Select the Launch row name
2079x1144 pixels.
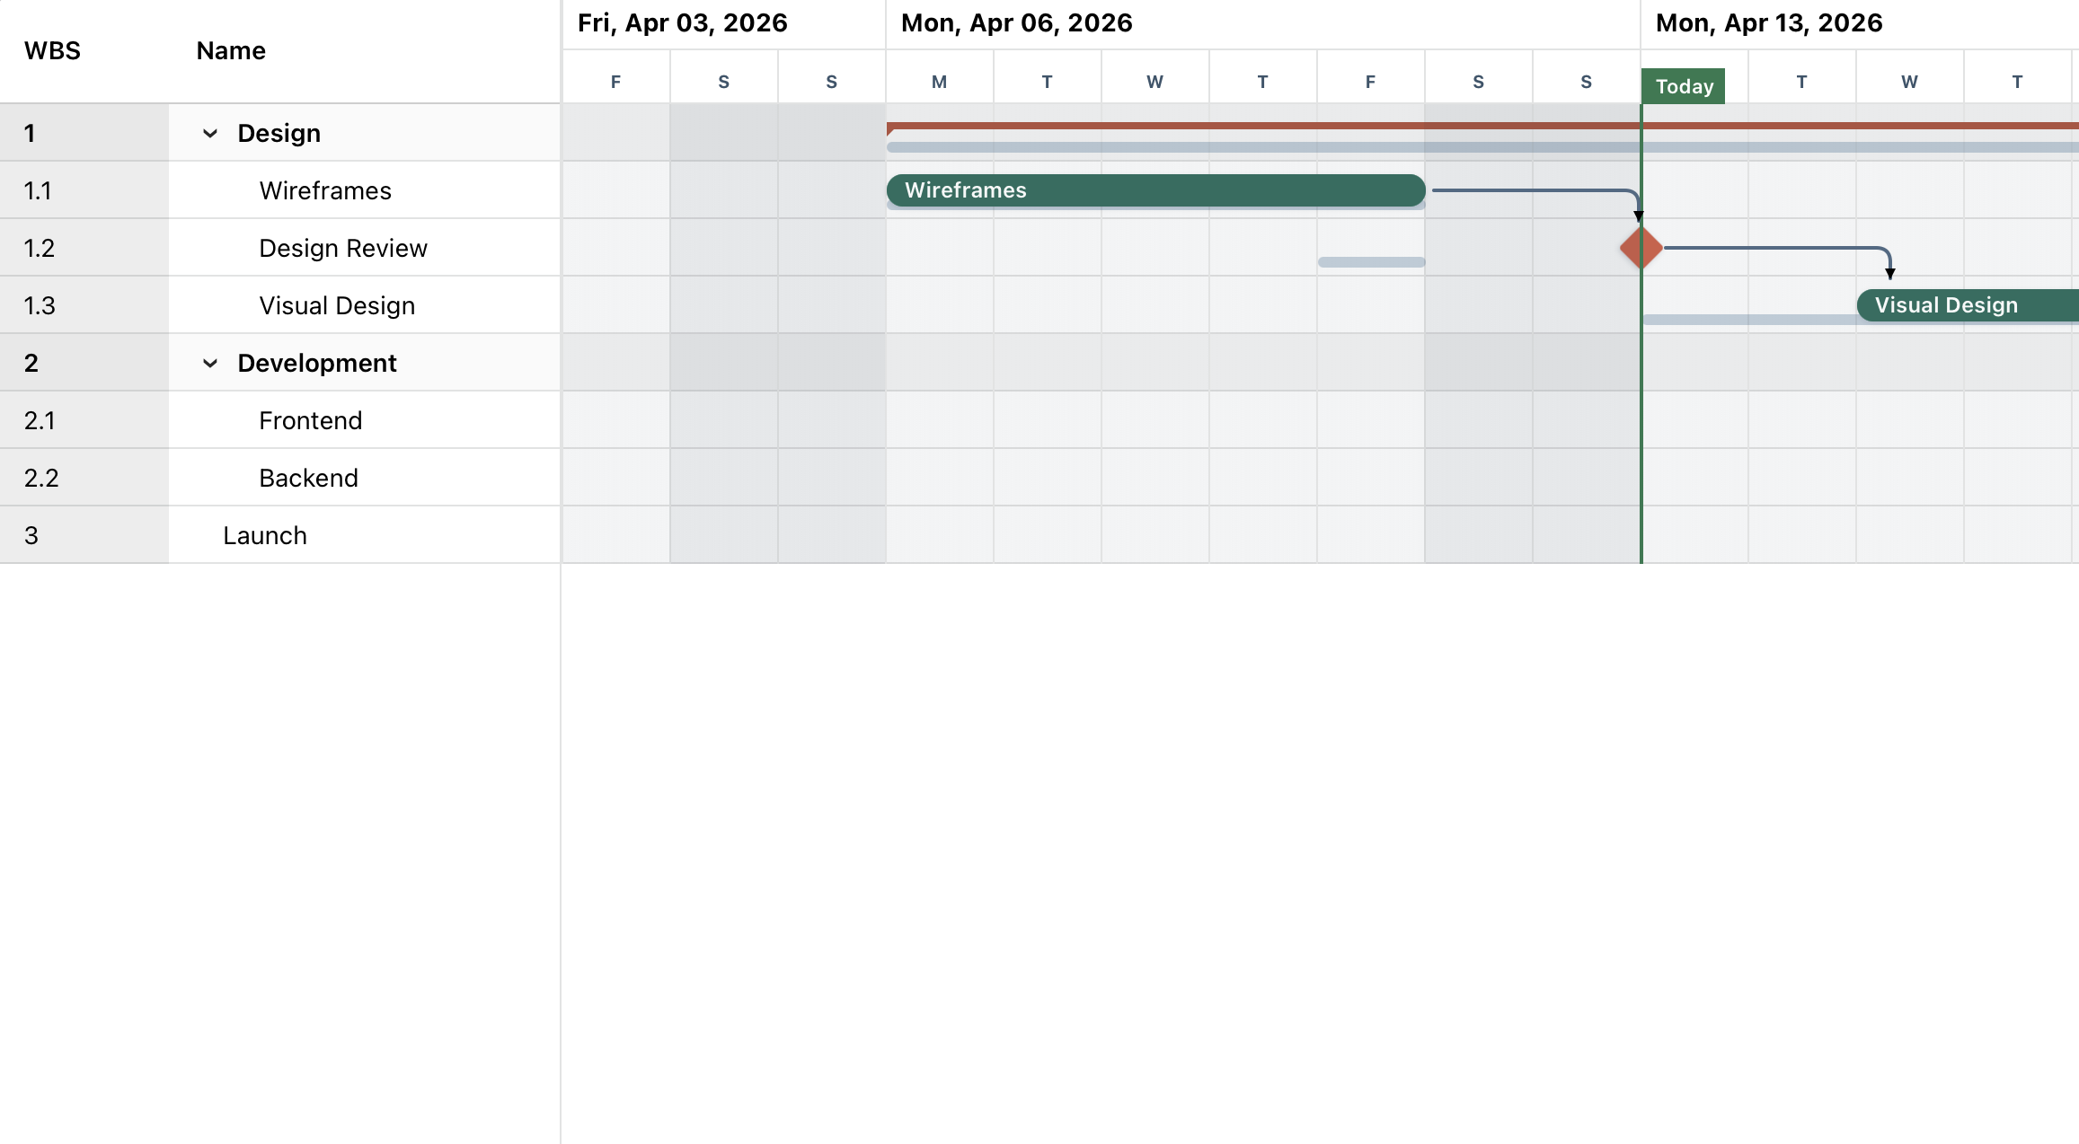[264, 536]
